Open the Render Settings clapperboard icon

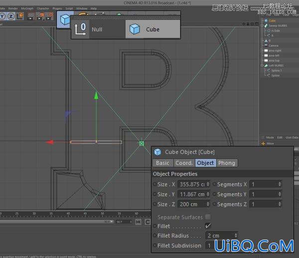(49, 16)
